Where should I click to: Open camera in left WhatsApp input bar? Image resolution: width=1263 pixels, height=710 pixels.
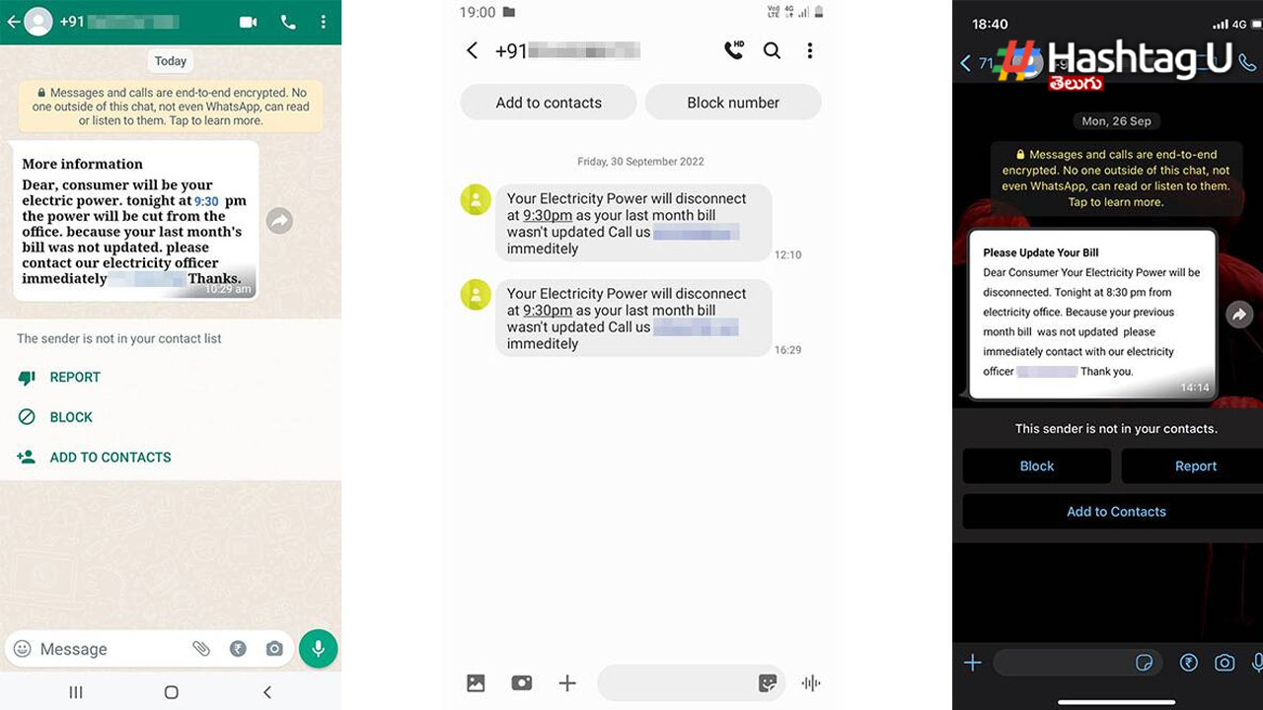pyautogui.click(x=274, y=649)
